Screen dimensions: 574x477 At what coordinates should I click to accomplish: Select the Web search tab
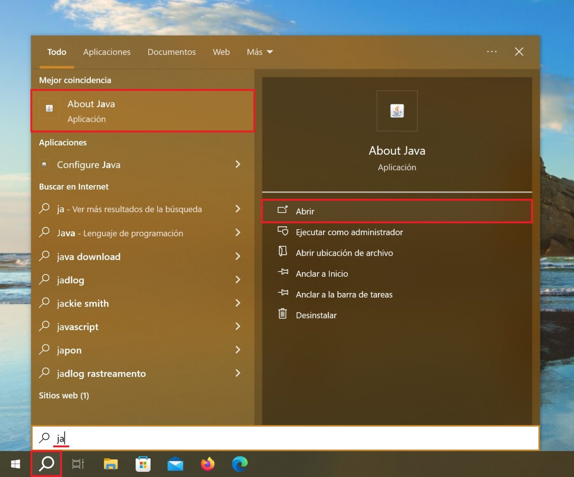click(x=221, y=52)
